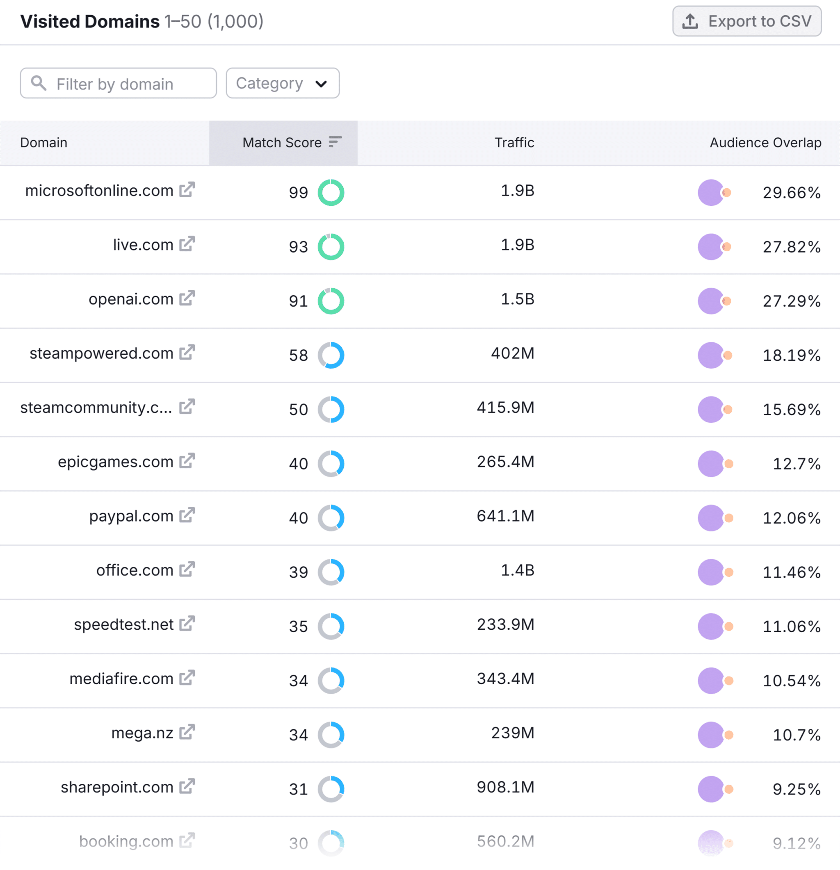Click the 641.1M traffic value
Viewport: 840px width, 870px height.
point(506,516)
